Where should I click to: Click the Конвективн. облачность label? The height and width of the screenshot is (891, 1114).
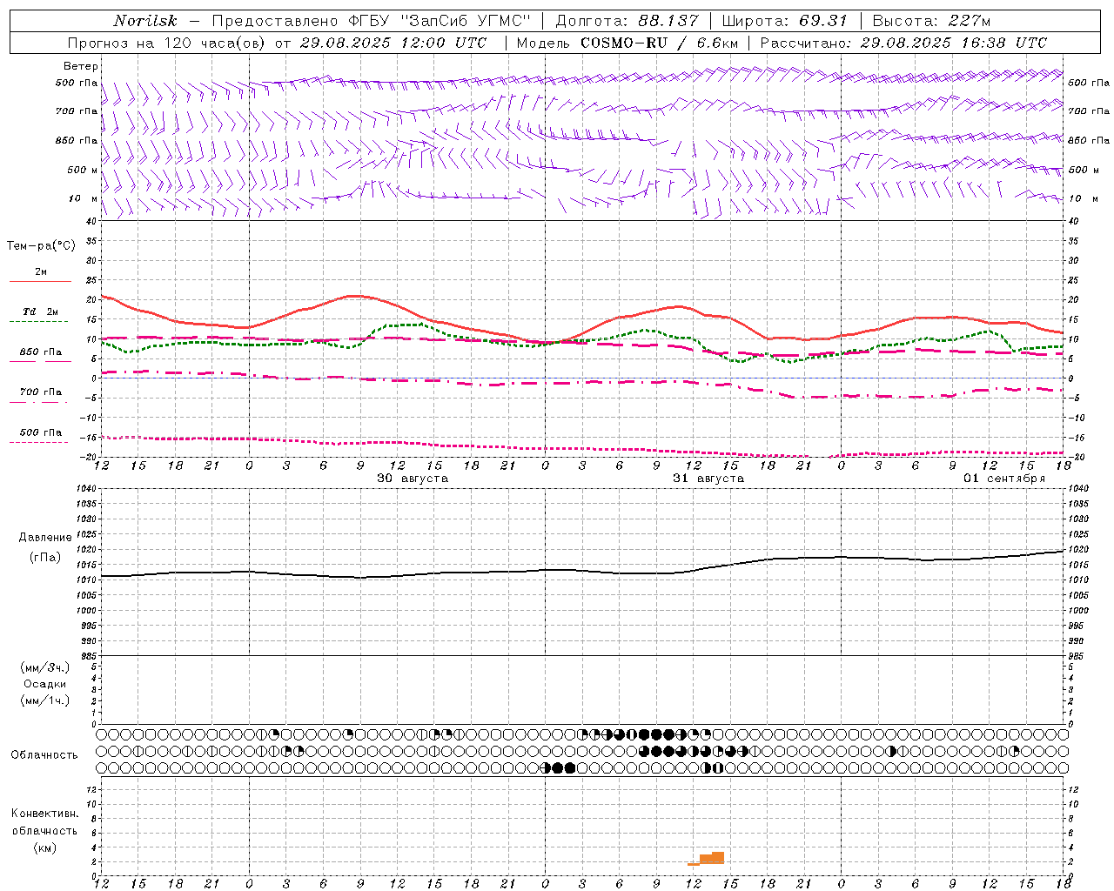[44, 822]
